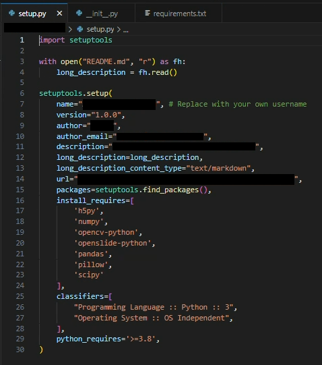Click python_requires '>=3.8' on line 29
The image size is (322, 365).
point(141,339)
